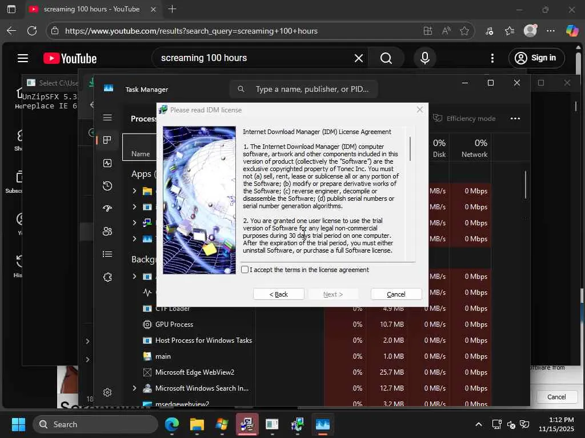Click the license text scrollbar in IDM dialog

410,149
